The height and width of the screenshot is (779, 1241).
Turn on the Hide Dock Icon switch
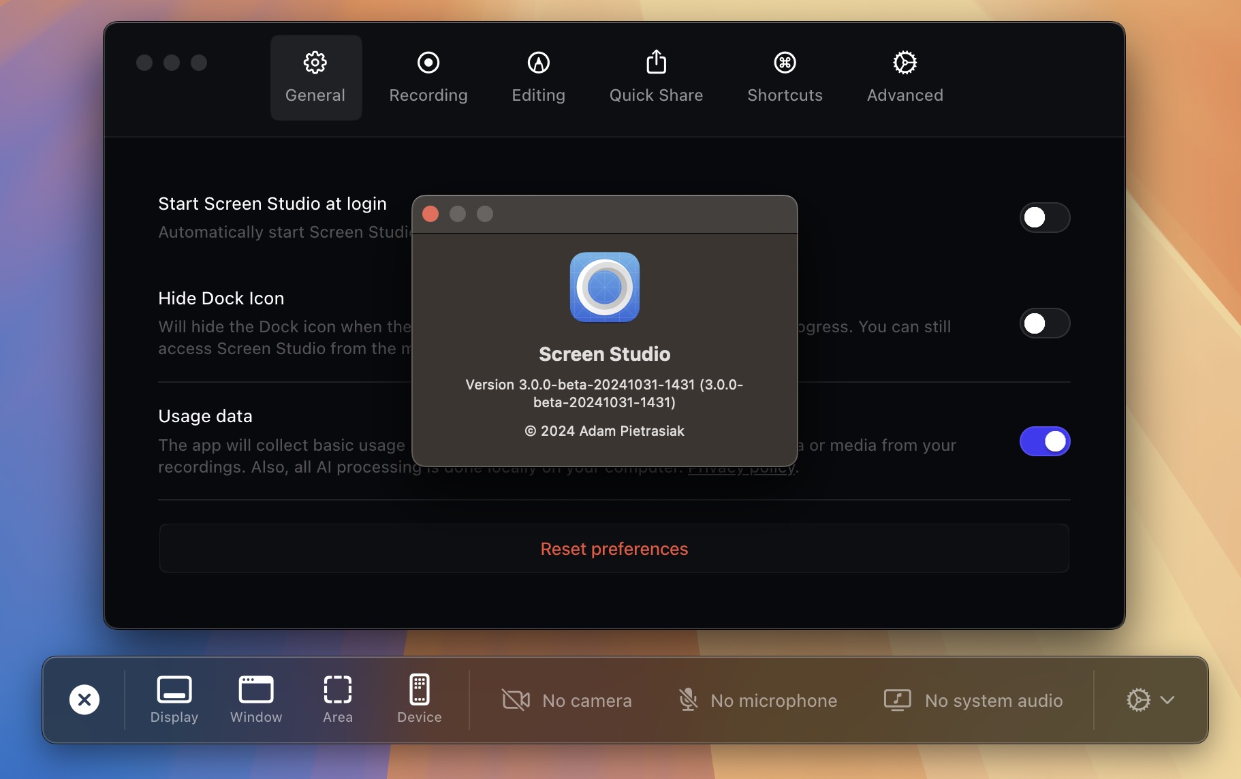click(1045, 323)
